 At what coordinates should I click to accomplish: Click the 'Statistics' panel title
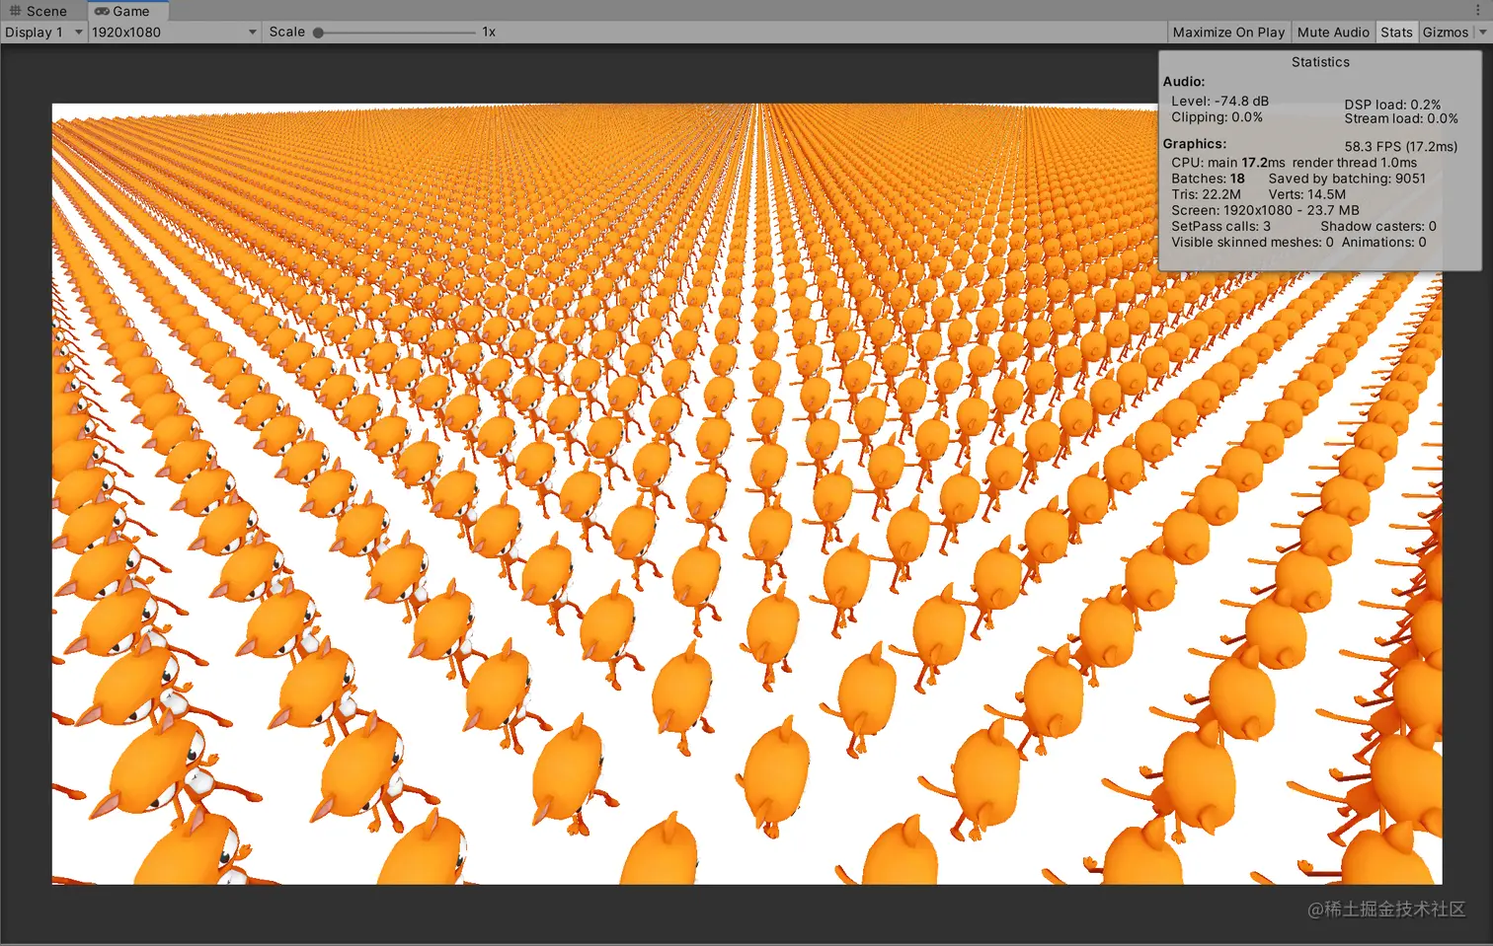click(x=1320, y=62)
